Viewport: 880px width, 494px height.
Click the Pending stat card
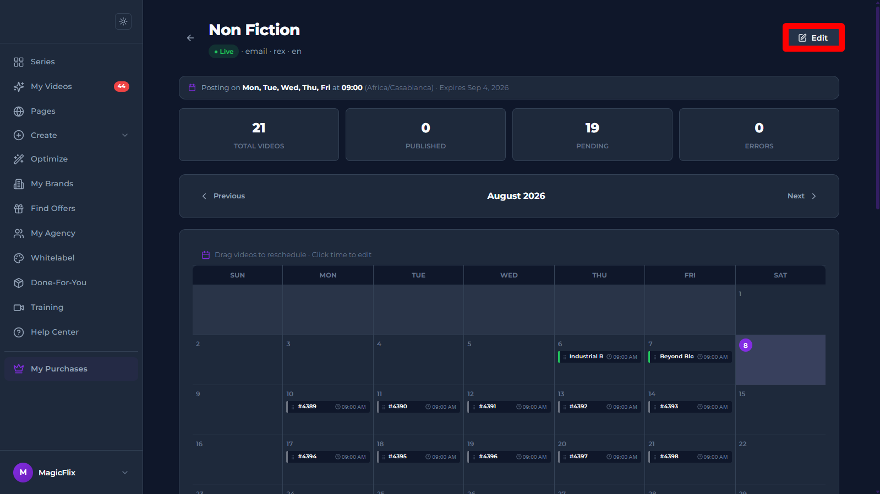[x=592, y=135]
